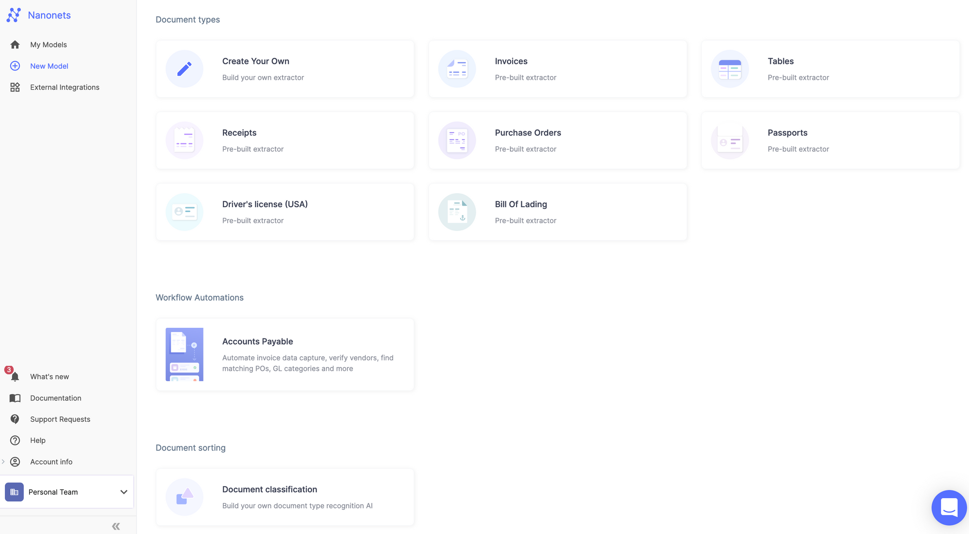This screenshot has height=534, width=969.
Task: Open the What's new bell icon
Action: pos(15,377)
